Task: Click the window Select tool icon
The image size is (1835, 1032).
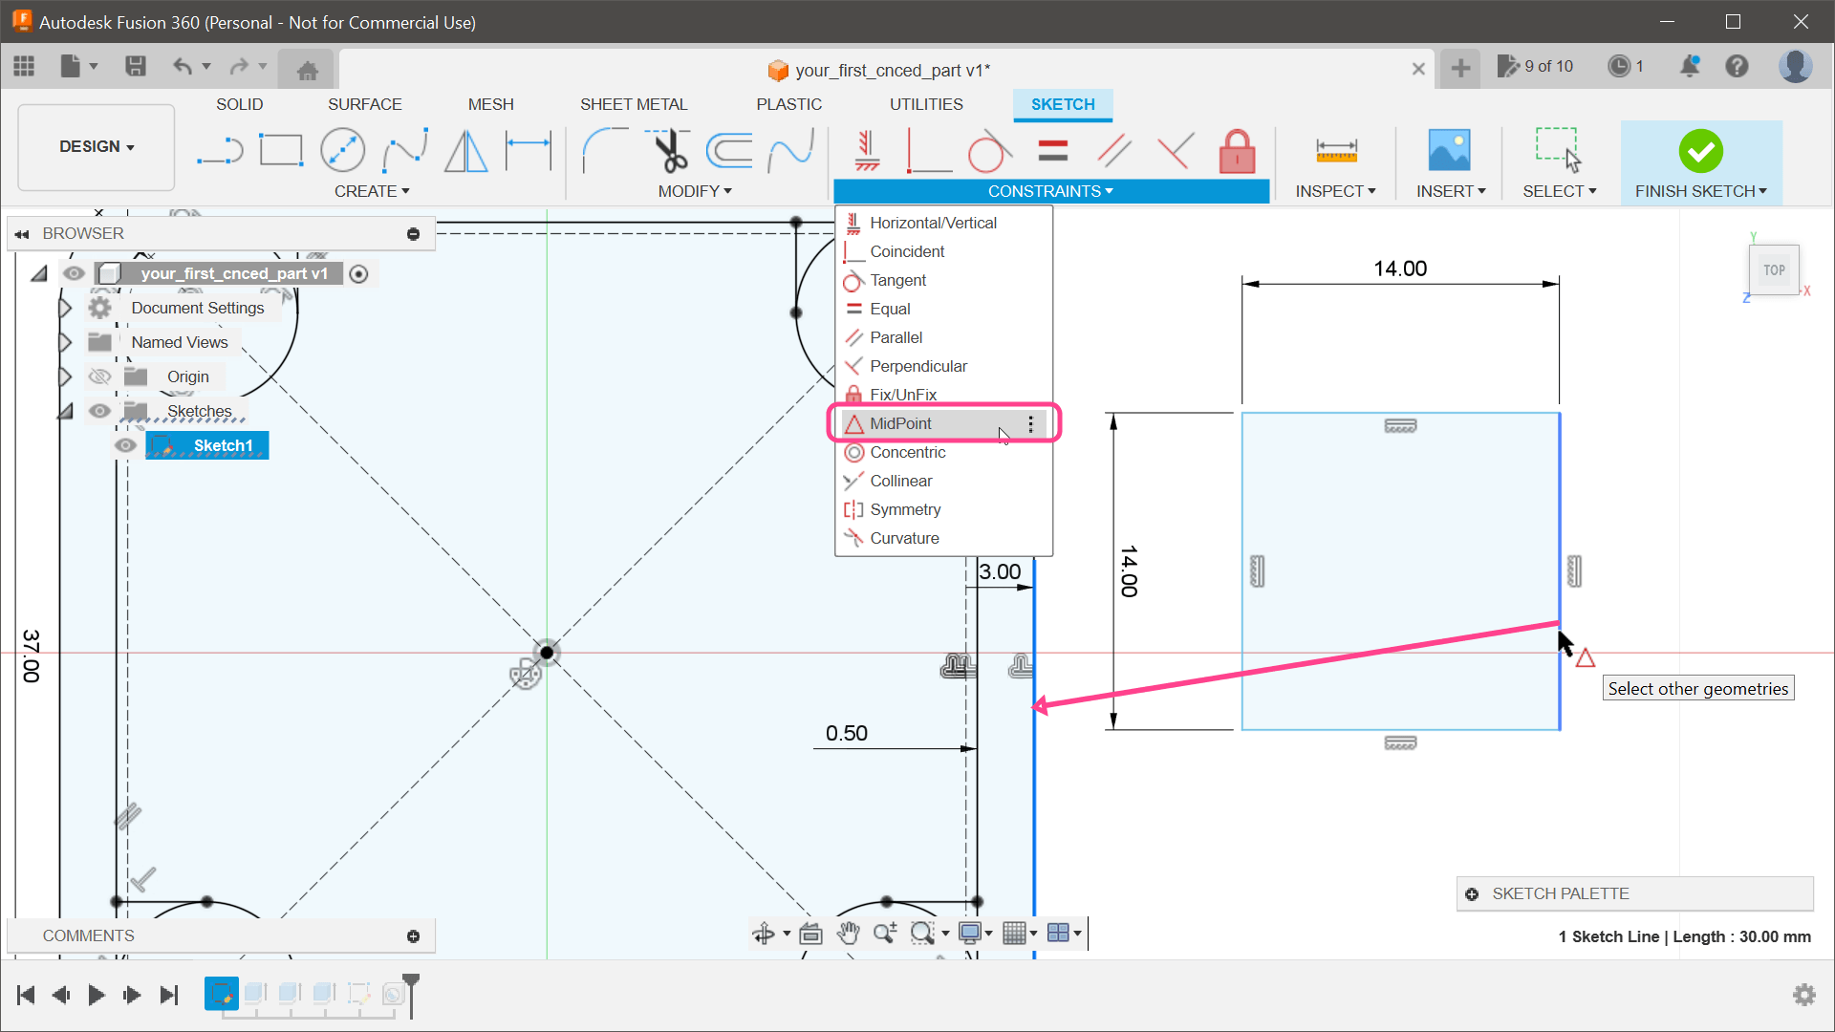Action: point(1558,150)
